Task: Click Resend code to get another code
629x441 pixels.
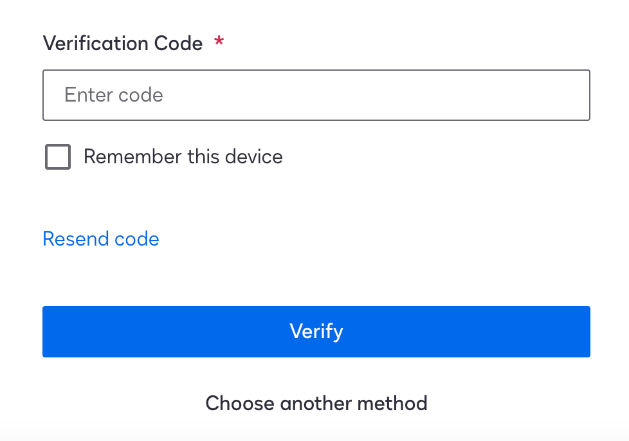Action: [100, 239]
